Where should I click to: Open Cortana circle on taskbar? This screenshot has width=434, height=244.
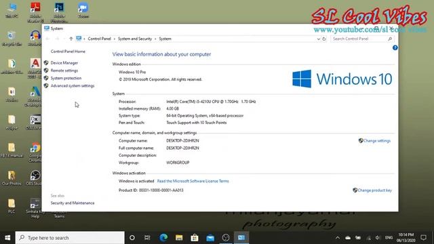click(132, 238)
